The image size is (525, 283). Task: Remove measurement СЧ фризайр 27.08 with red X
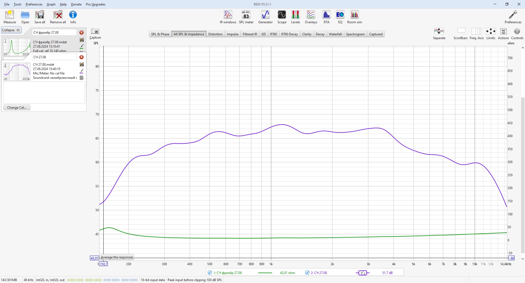(x=81, y=33)
